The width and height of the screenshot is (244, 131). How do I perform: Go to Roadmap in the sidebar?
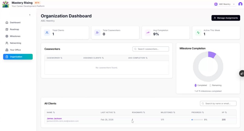click(18, 29)
